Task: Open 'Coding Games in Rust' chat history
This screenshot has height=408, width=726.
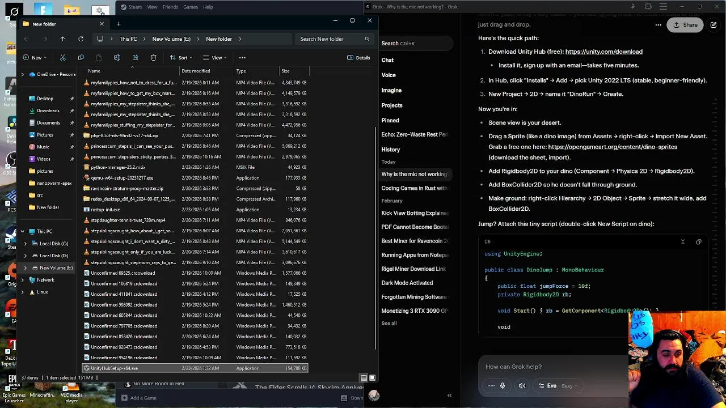Action: tap(414, 188)
